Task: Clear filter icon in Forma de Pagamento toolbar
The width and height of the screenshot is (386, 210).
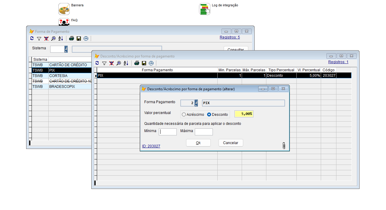Action: click(x=46, y=39)
